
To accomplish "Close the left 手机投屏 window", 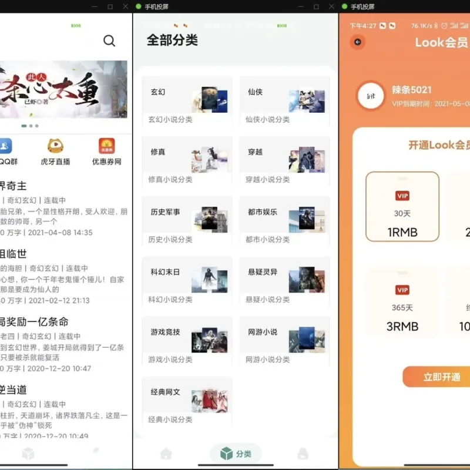I will [125, 6].
